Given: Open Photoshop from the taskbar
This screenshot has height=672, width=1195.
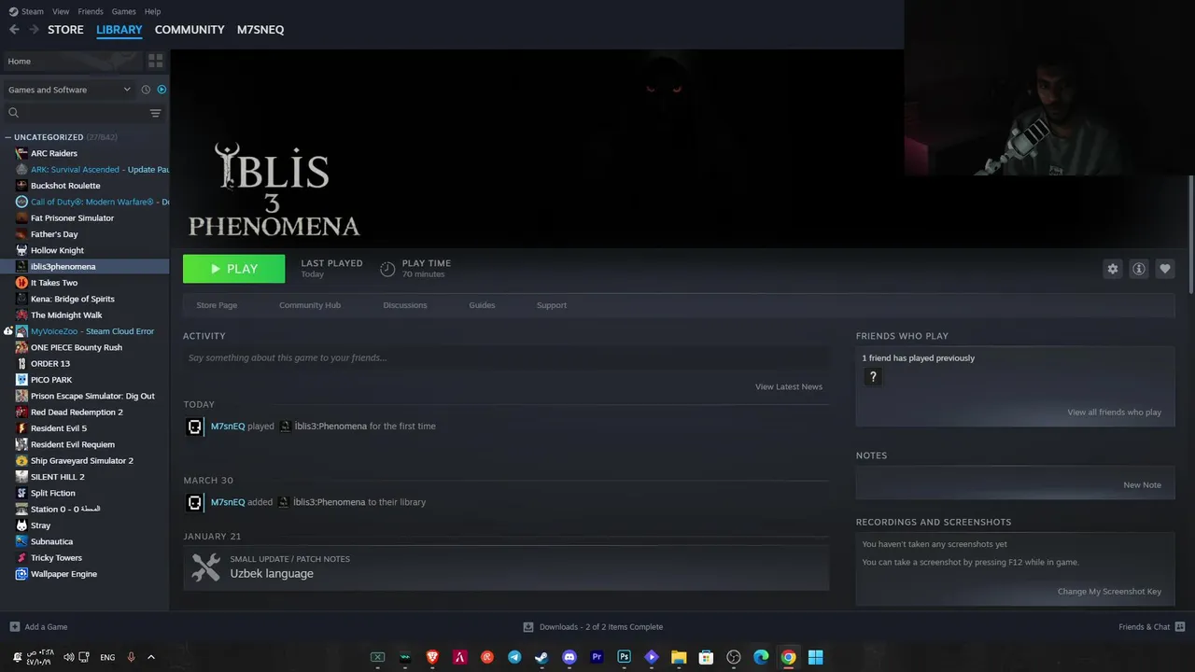Looking at the screenshot, I should (624, 657).
